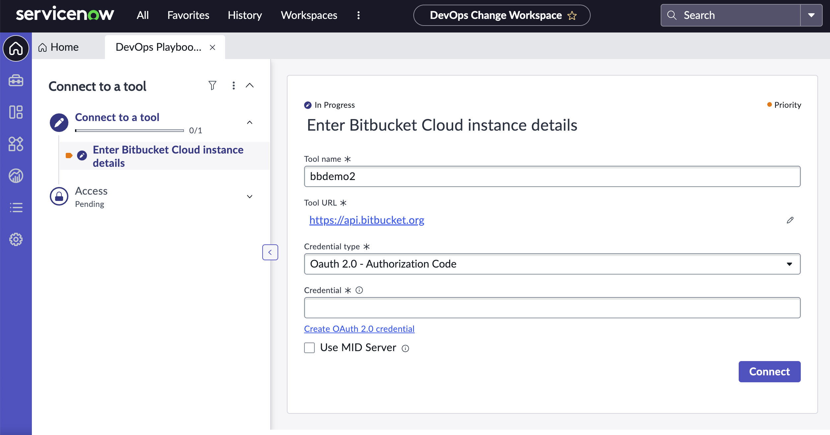This screenshot has height=435, width=830.
Task: Click the Tool name input field
Action: click(552, 176)
